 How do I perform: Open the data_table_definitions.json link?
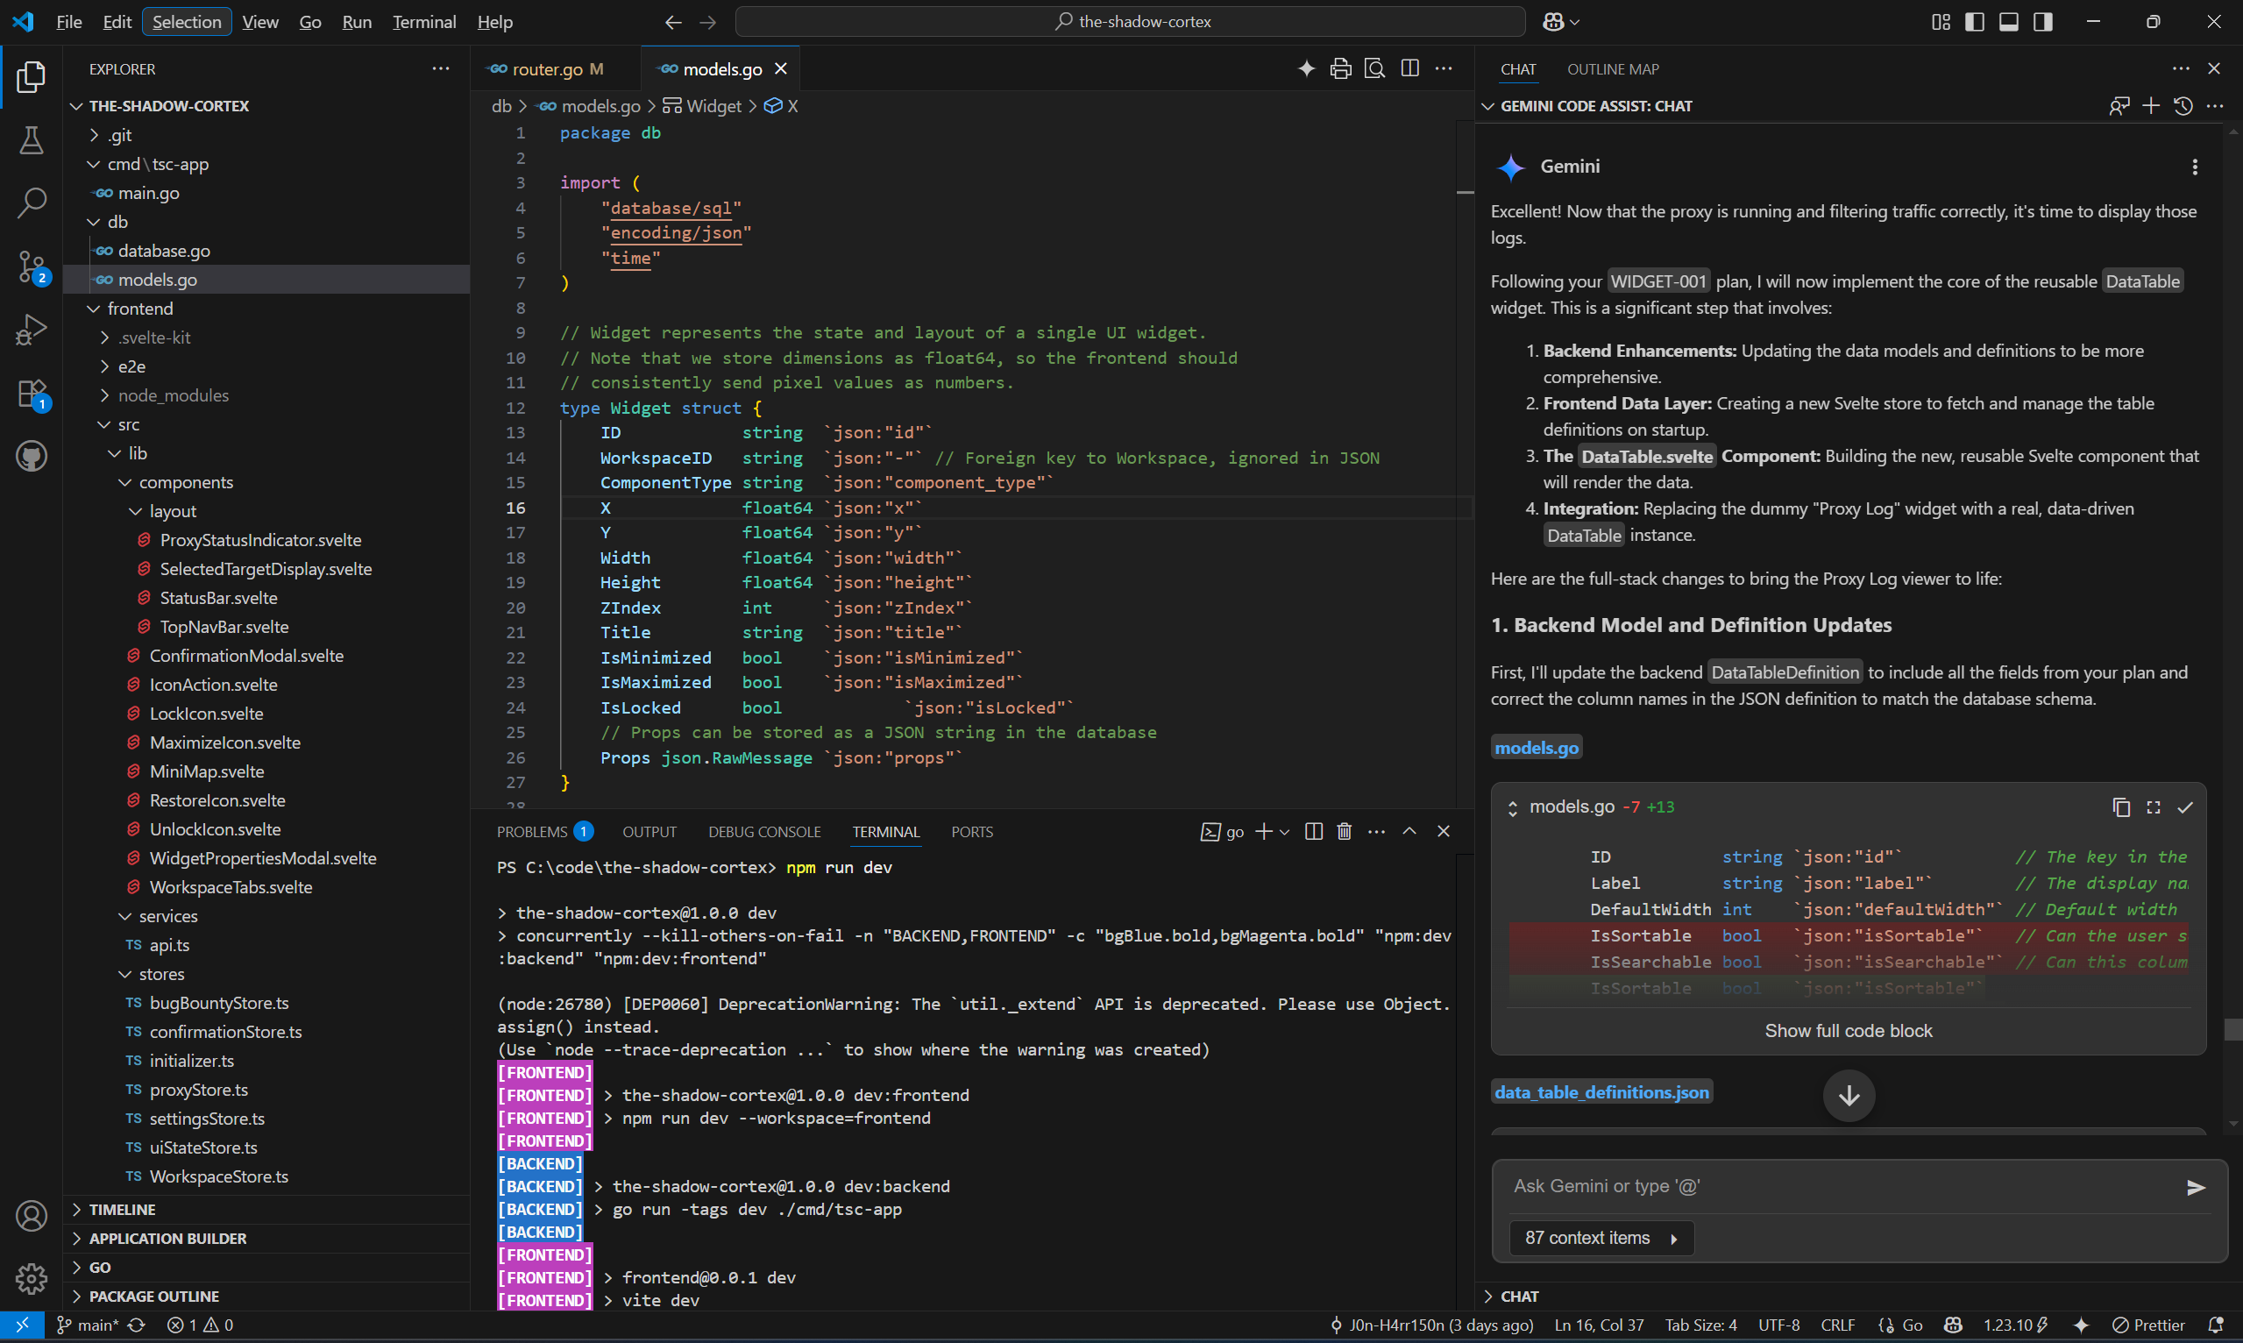[1601, 1092]
